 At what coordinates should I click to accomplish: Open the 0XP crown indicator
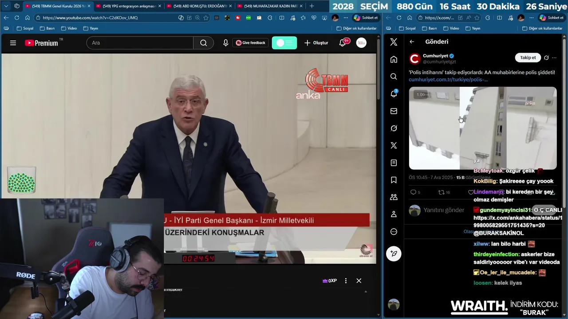tap(329, 280)
